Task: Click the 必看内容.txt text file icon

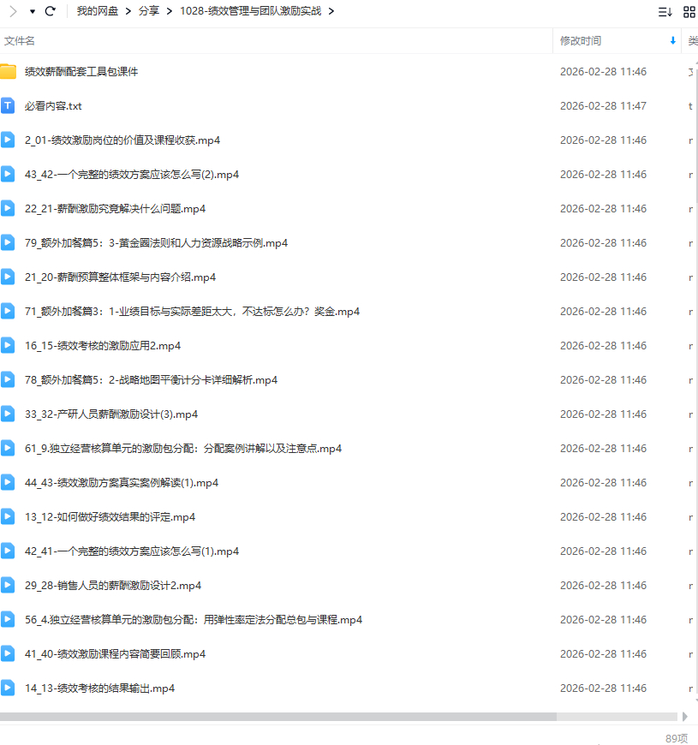Action: [9, 105]
